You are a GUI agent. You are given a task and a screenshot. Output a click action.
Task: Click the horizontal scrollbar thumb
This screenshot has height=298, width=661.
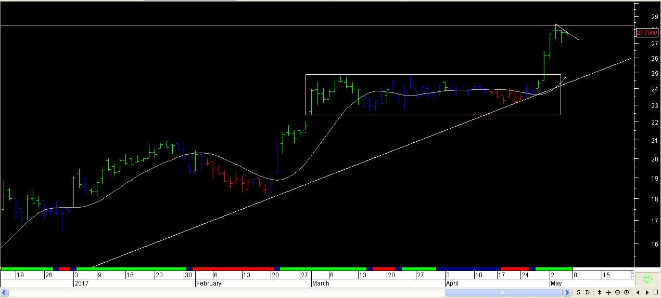[503, 293]
